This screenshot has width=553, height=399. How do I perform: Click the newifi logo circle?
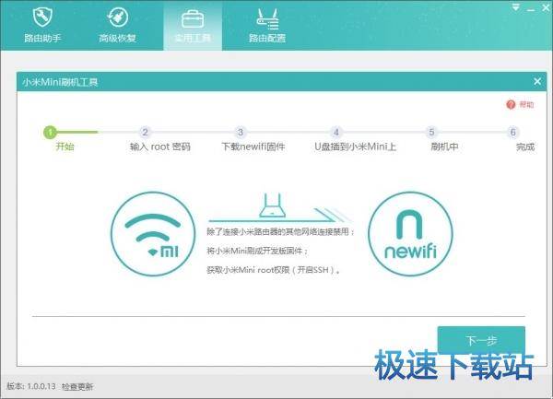pos(410,234)
